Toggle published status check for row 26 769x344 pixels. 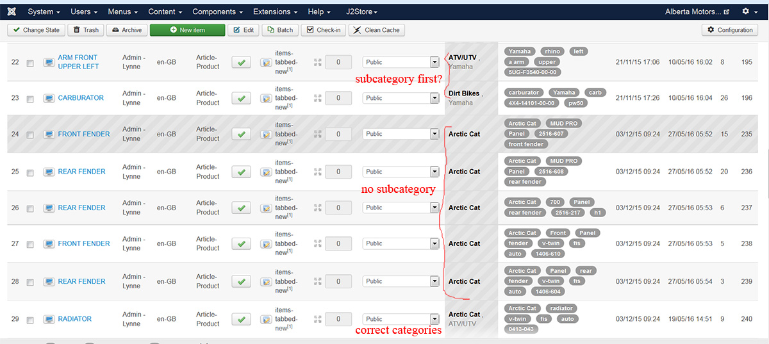(241, 208)
